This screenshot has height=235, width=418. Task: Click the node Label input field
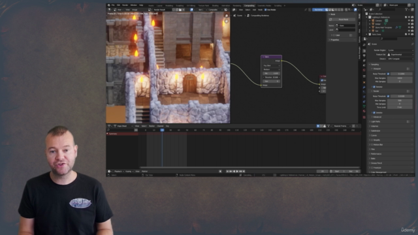[x=345, y=30]
